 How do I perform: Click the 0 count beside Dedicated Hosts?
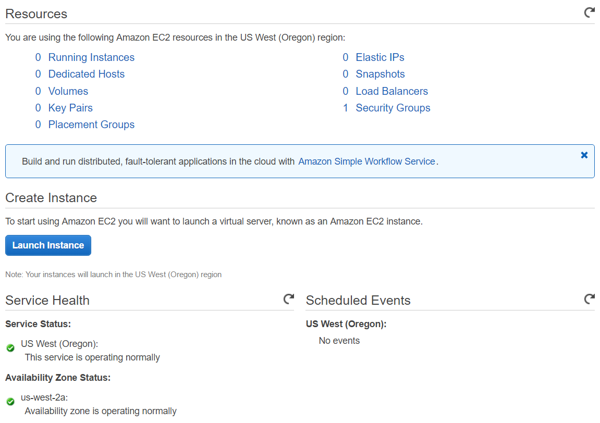38,74
